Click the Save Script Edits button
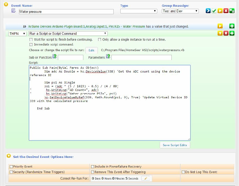239x186 pixels. click(175, 145)
